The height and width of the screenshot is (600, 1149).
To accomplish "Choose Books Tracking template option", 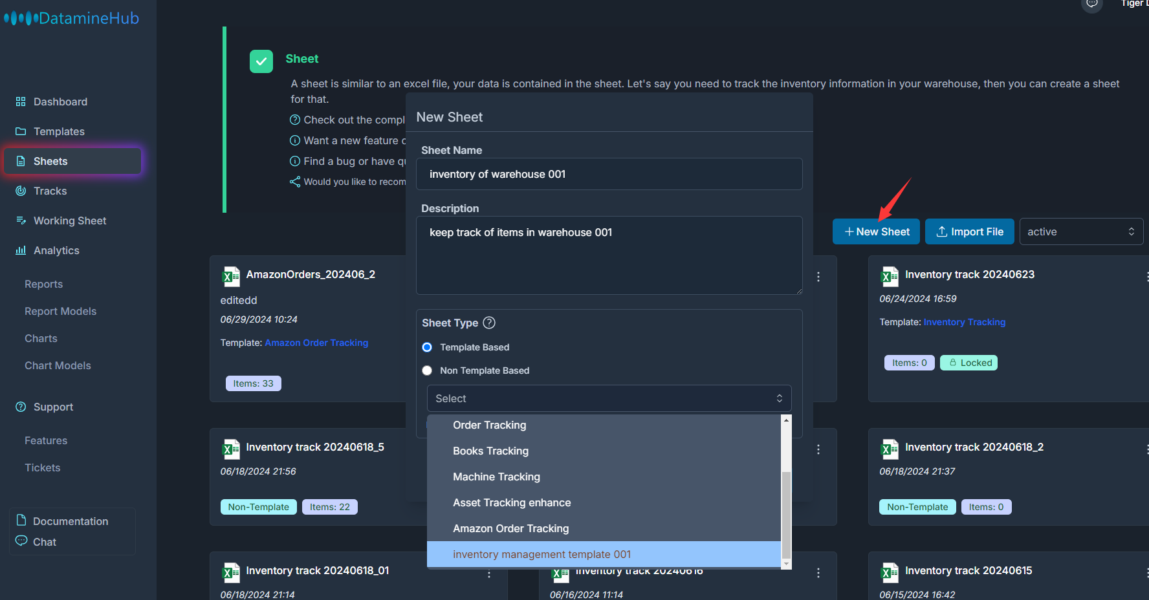I will (x=604, y=451).
